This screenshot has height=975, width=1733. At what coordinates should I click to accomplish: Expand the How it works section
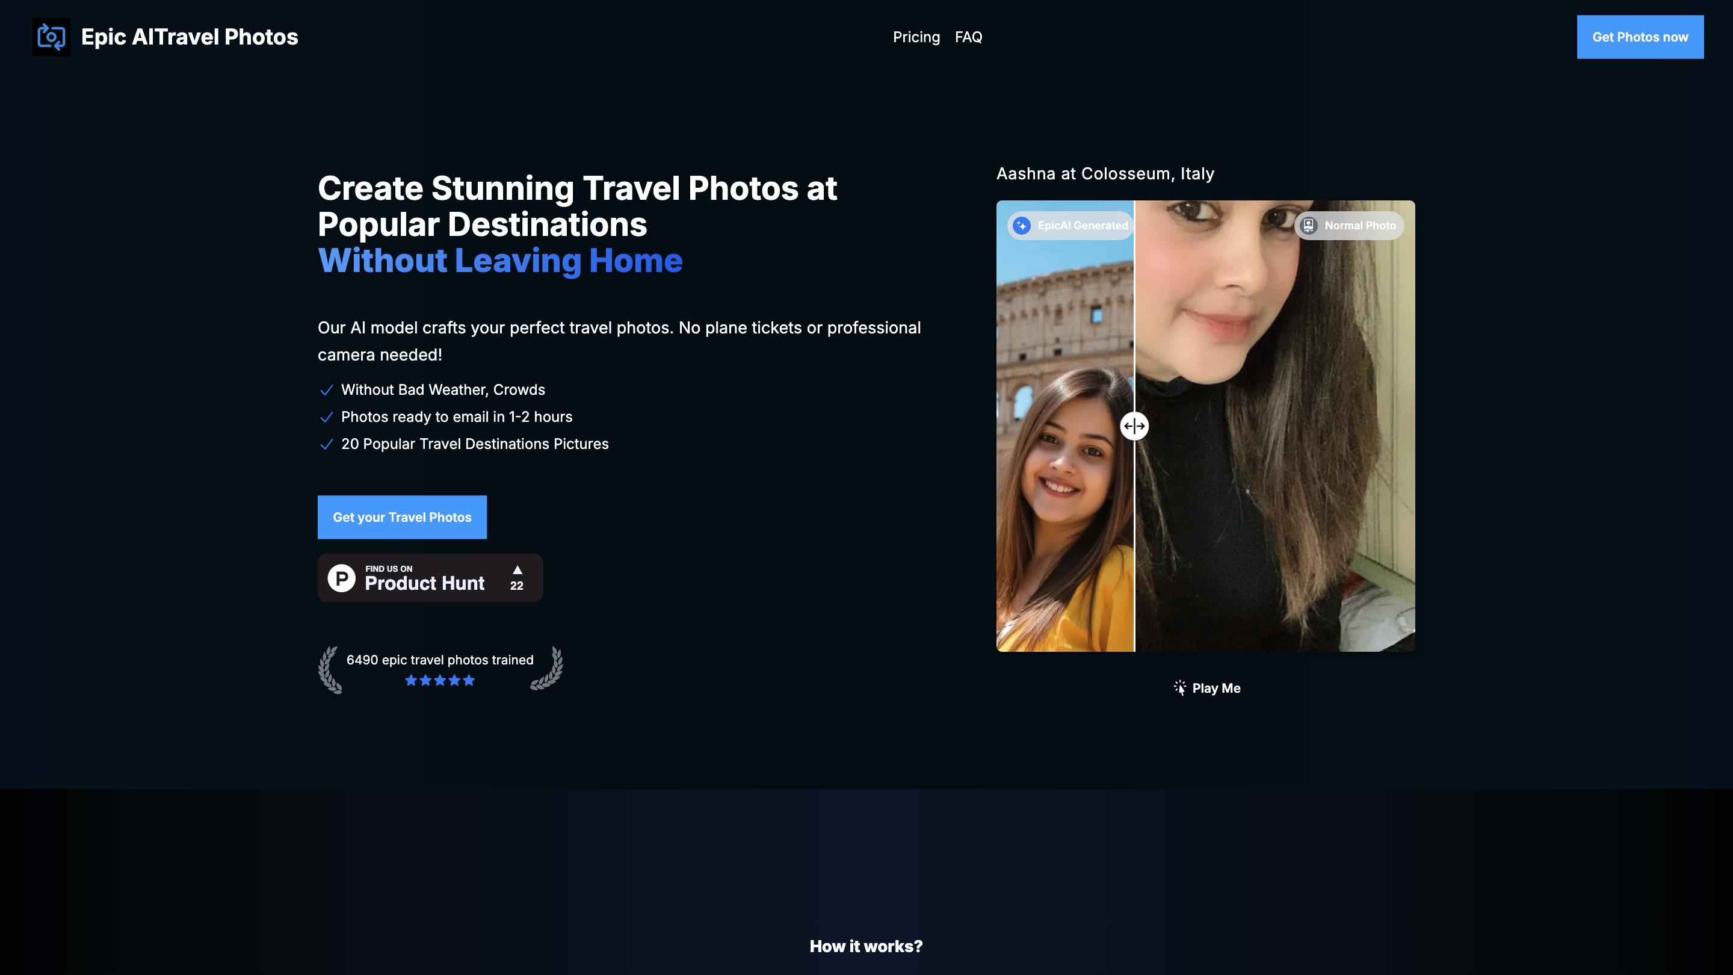tap(866, 946)
